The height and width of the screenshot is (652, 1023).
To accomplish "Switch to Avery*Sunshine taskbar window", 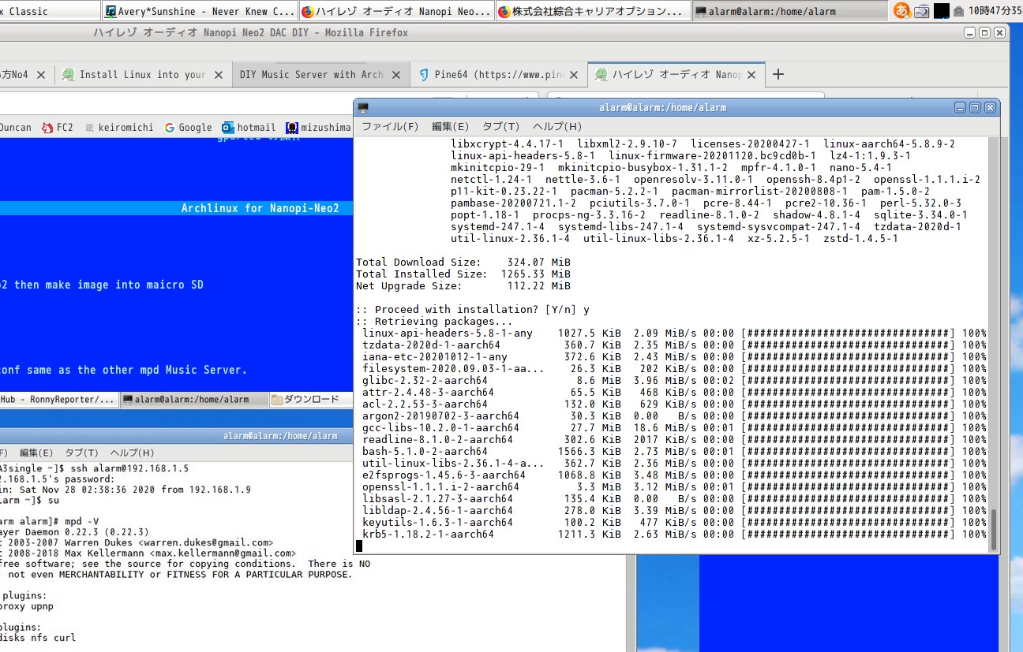I will (200, 12).
